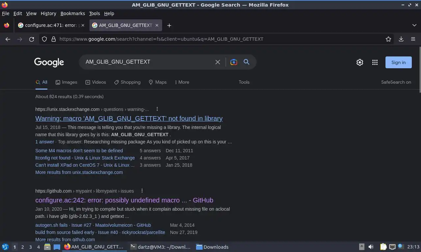Screen dimensions: 421x252
Task: Open the '1 answer' link
Action: [x=44, y=142]
